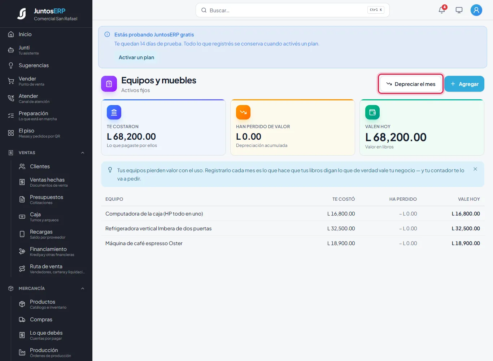Click the EQUIPO column header
Viewport: 493px width, 361px height.
pos(114,199)
